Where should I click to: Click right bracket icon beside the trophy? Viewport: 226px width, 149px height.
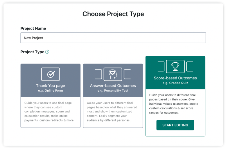190,66
